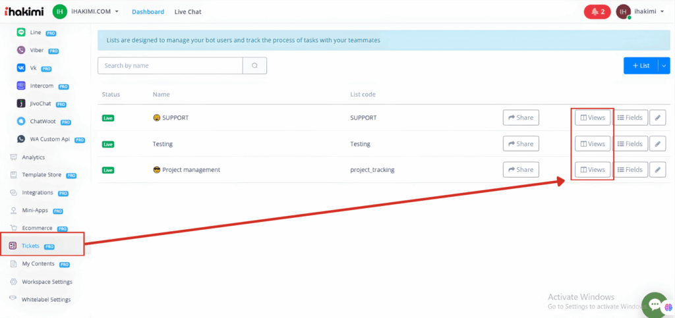Open the floating chat bubble widget
This screenshot has width=675, height=318.
654,304
